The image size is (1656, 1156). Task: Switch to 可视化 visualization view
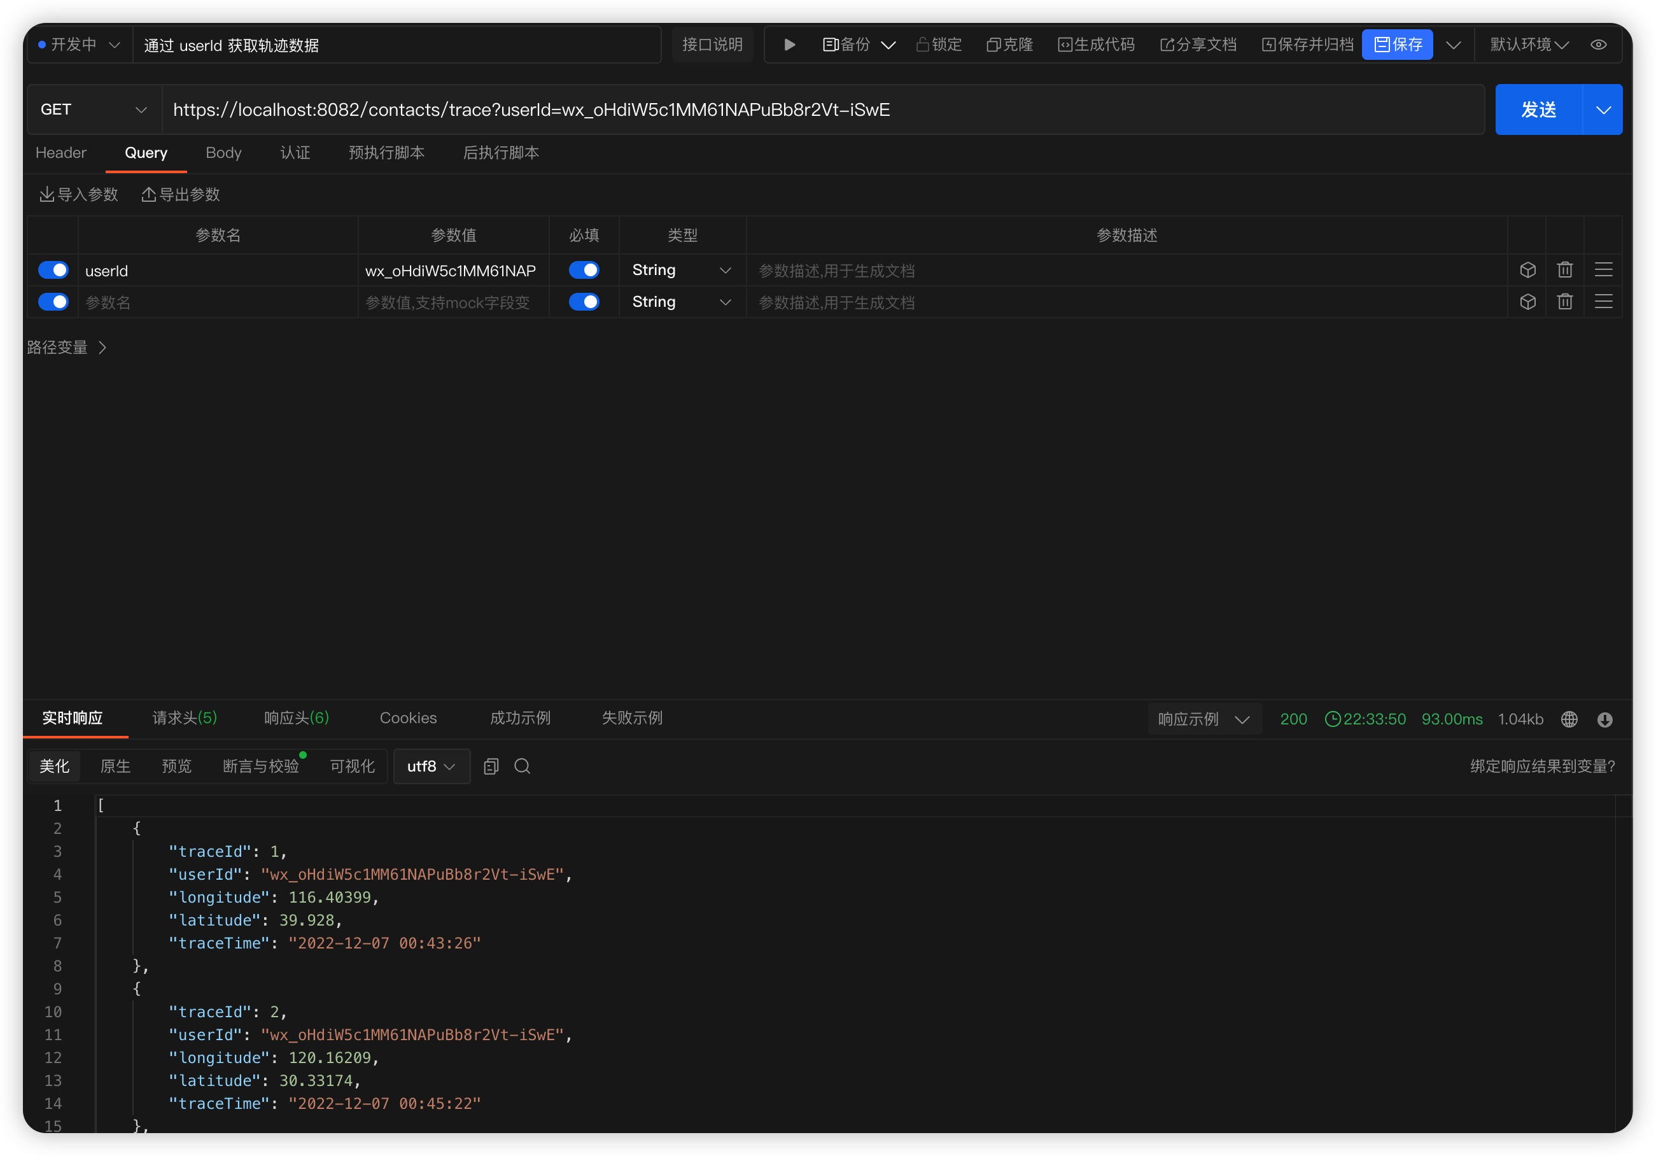click(x=352, y=767)
